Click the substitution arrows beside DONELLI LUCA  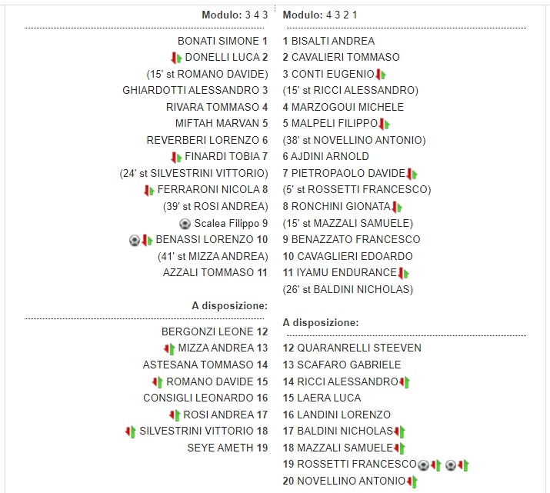tap(176, 58)
